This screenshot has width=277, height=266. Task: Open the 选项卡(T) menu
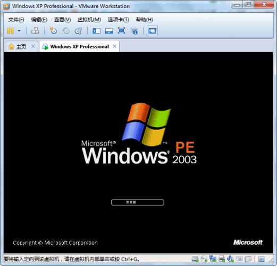click(119, 20)
